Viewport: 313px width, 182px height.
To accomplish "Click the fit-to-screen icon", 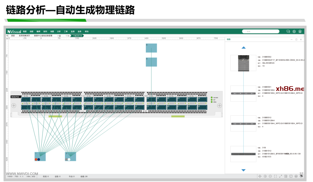I will tap(276, 176).
